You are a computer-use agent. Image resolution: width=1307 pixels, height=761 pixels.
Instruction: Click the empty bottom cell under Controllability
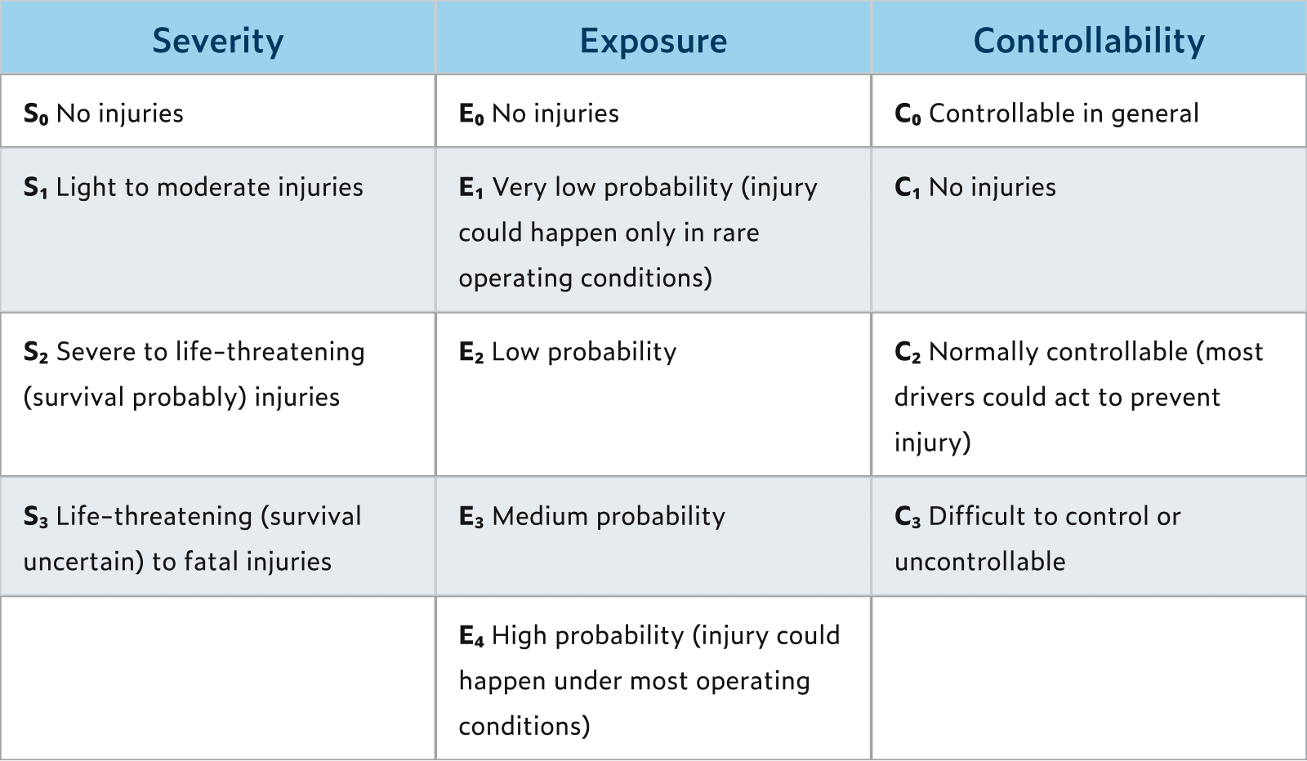pyautogui.click(x=1089, y=678)
